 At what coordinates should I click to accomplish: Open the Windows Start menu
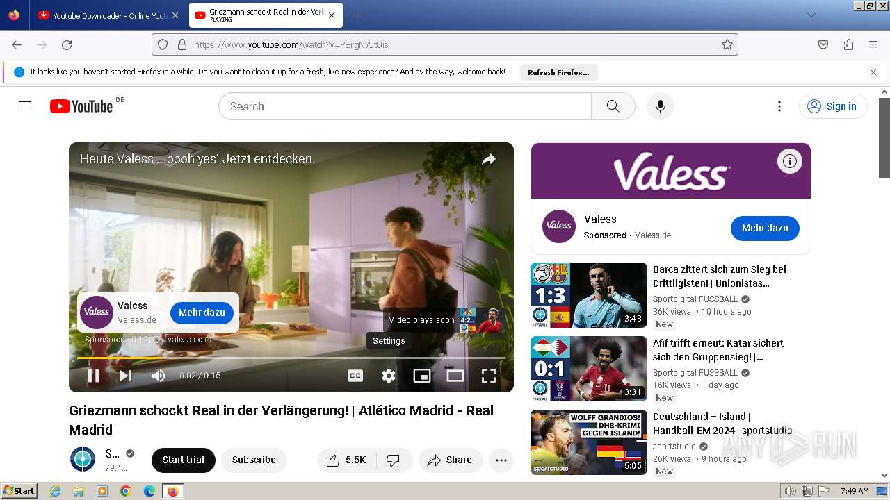pos(19,491)
